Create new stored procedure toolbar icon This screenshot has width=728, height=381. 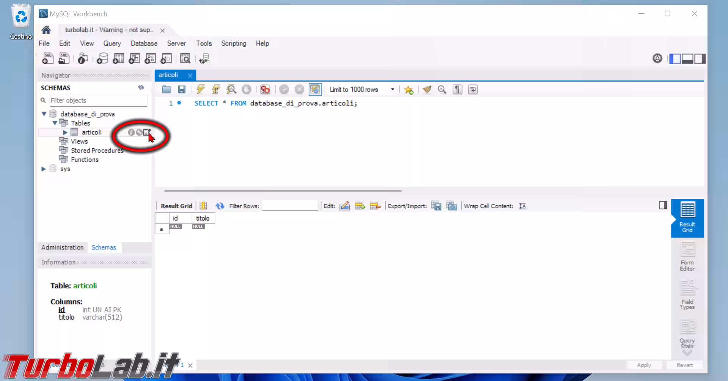150,58
